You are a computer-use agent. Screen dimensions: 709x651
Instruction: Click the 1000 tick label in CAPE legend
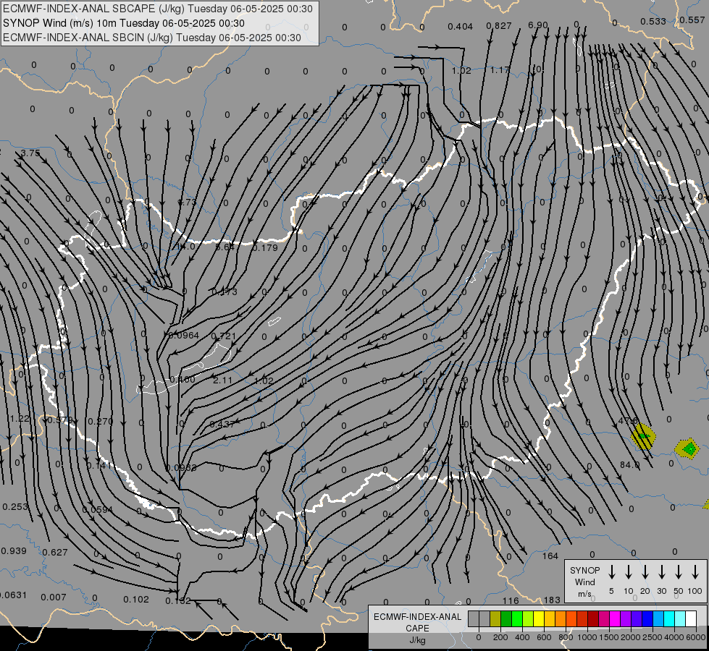tap(587, 637)
